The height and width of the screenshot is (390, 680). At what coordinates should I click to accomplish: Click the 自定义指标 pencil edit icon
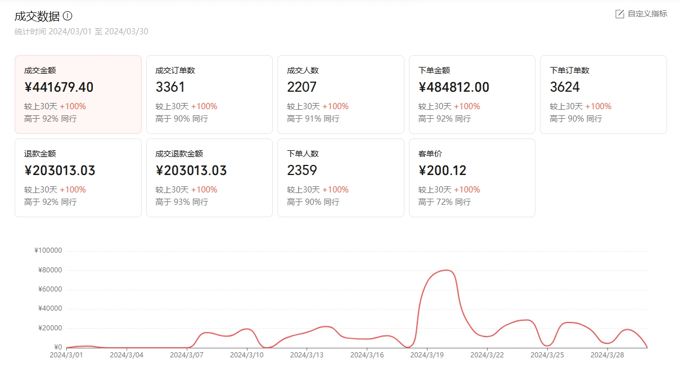[x=620, y=14]
